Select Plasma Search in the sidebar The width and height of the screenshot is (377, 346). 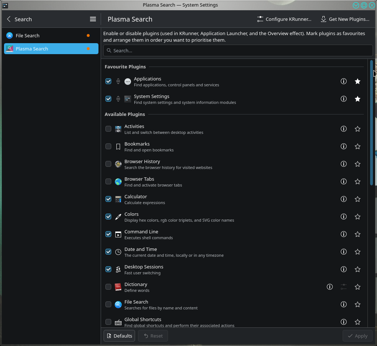[x=32, y=49]
